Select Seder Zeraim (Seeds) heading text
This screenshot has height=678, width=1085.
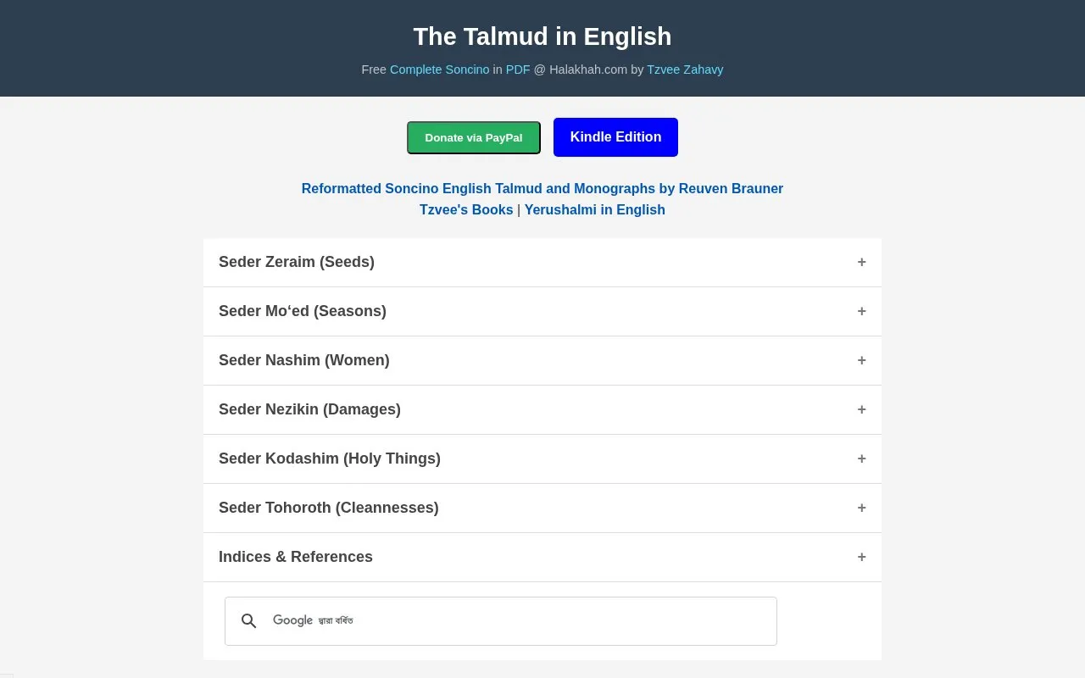[297, 262]
